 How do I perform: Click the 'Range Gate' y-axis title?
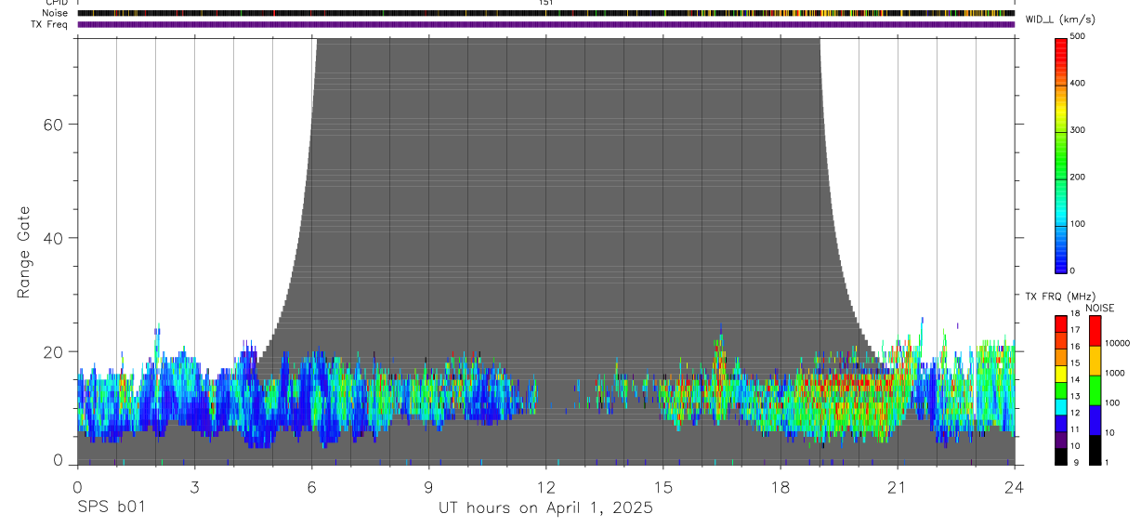pos(25,252)
